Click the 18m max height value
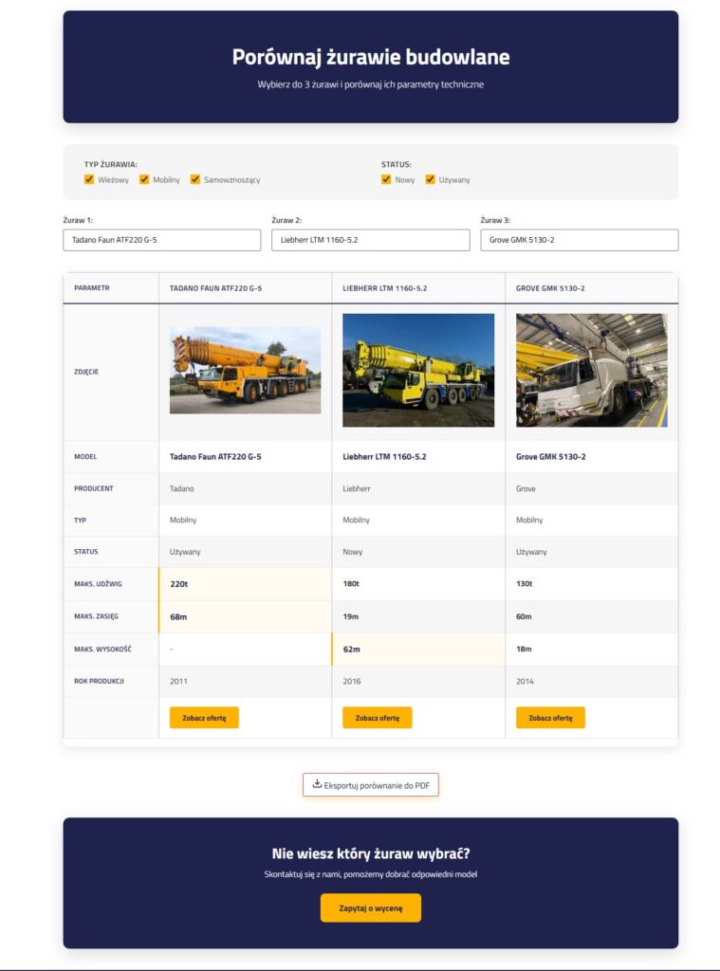The width and height of the screenshot is (720, 971). 524,650
